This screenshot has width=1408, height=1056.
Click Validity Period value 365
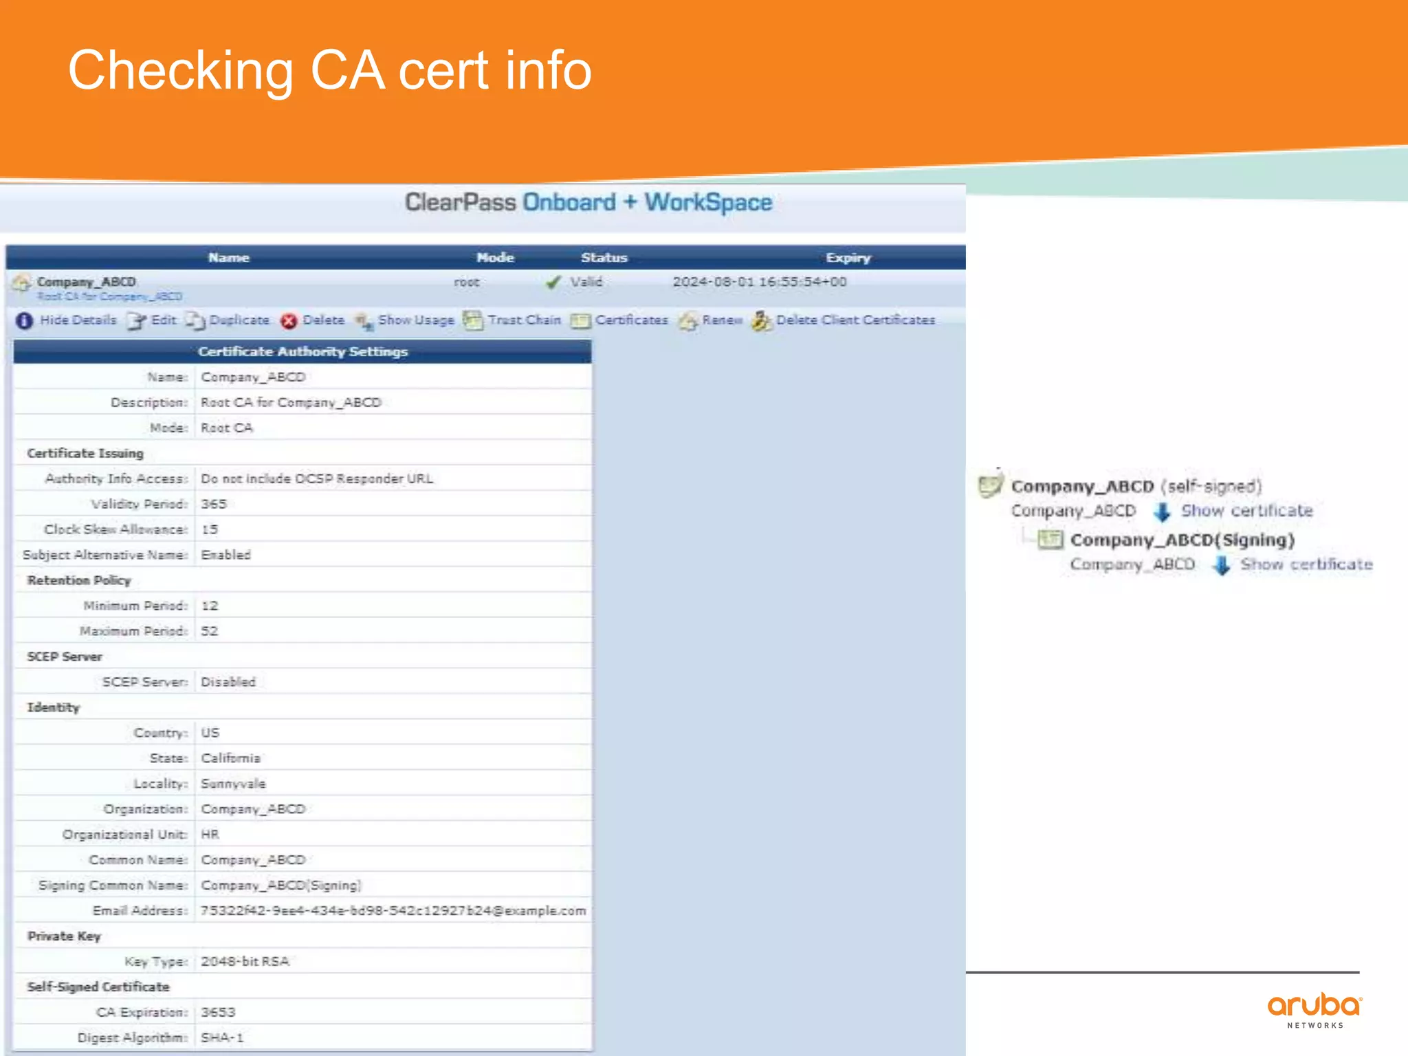pyautogui.click(x=213, y=504)
